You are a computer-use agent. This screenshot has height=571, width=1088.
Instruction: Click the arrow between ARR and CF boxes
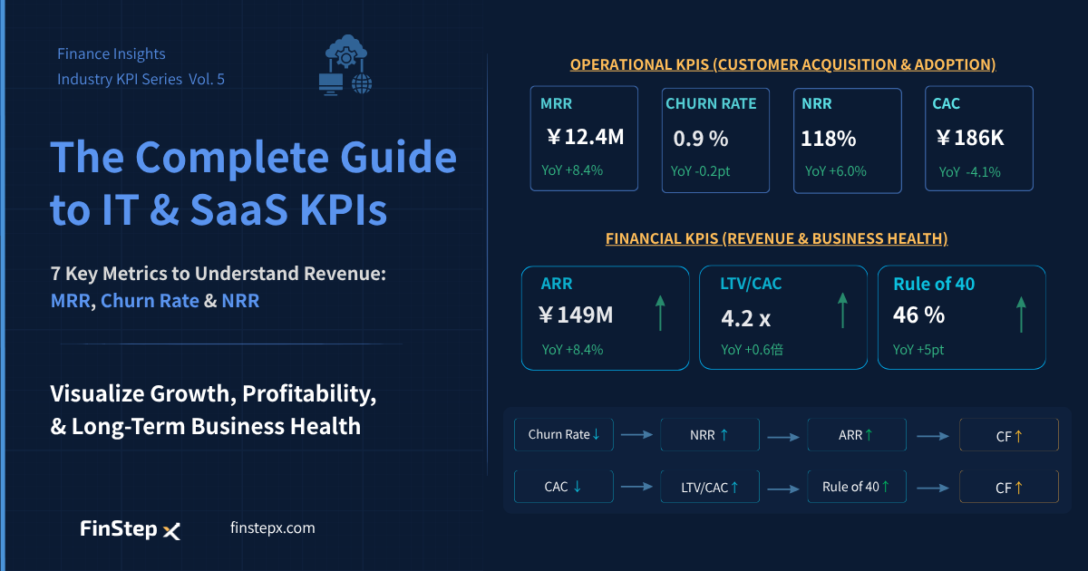click(x=933, y=436)
